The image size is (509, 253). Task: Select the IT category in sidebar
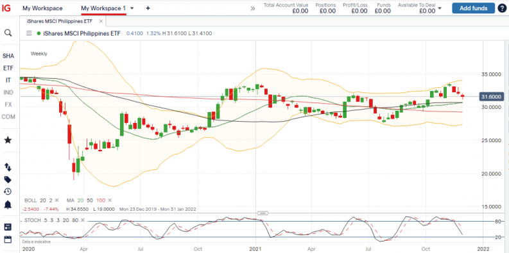[x=8, y=80]
